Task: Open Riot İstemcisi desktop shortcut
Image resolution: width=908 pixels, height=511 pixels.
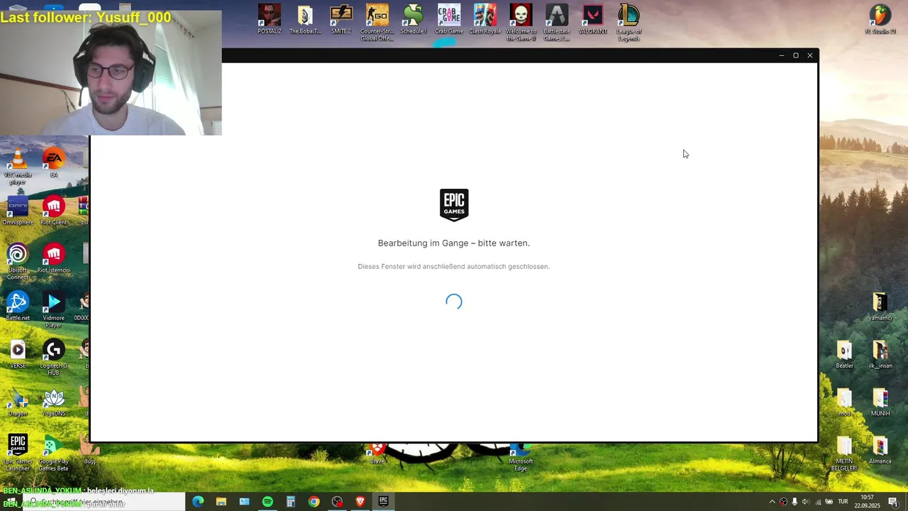Action: point(53,258)
